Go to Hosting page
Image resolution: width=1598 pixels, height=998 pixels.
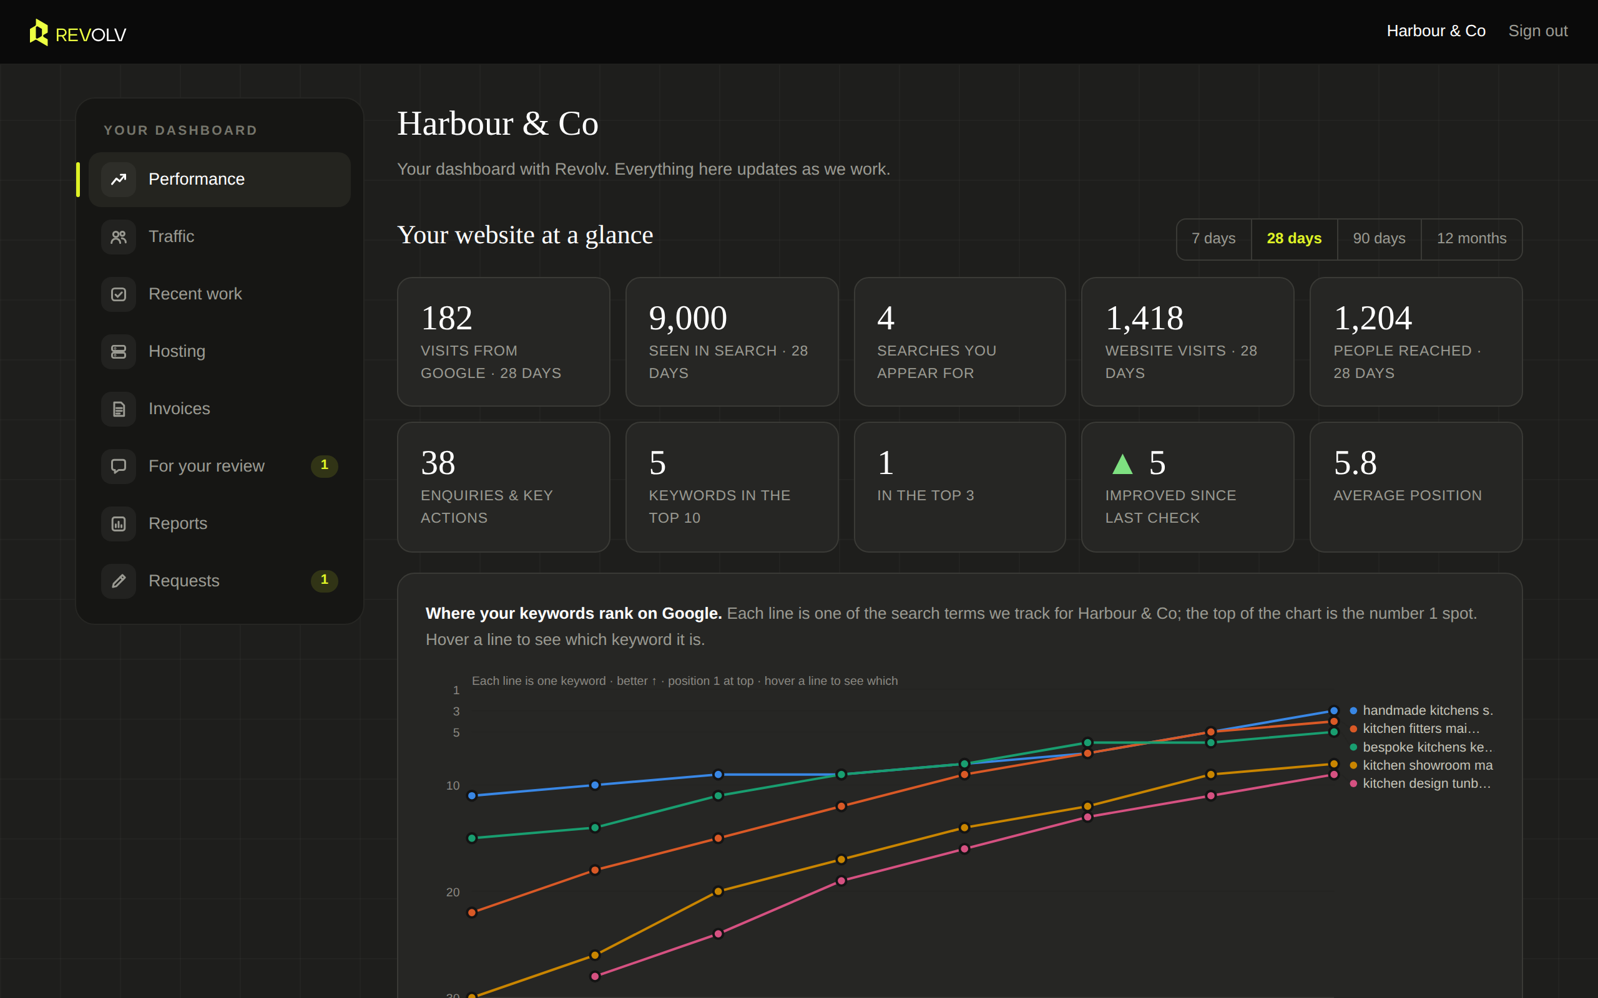point(219,352)
